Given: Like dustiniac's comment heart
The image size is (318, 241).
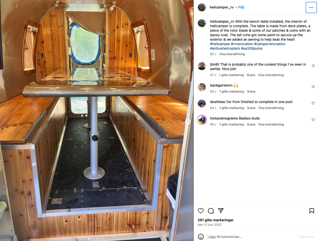Looking at the screenshot, I should tap(313, 103).
